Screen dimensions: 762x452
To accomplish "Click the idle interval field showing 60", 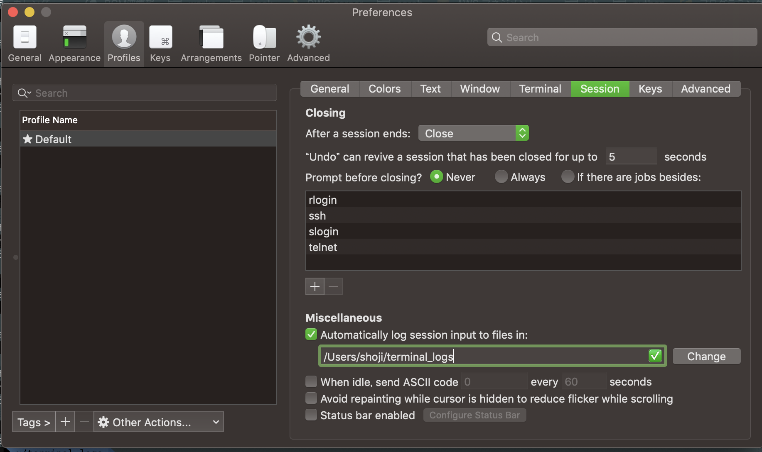I will [584, 381].
